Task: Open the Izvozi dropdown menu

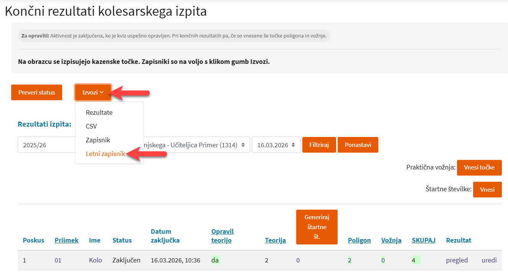Action: tap(93, 93)
